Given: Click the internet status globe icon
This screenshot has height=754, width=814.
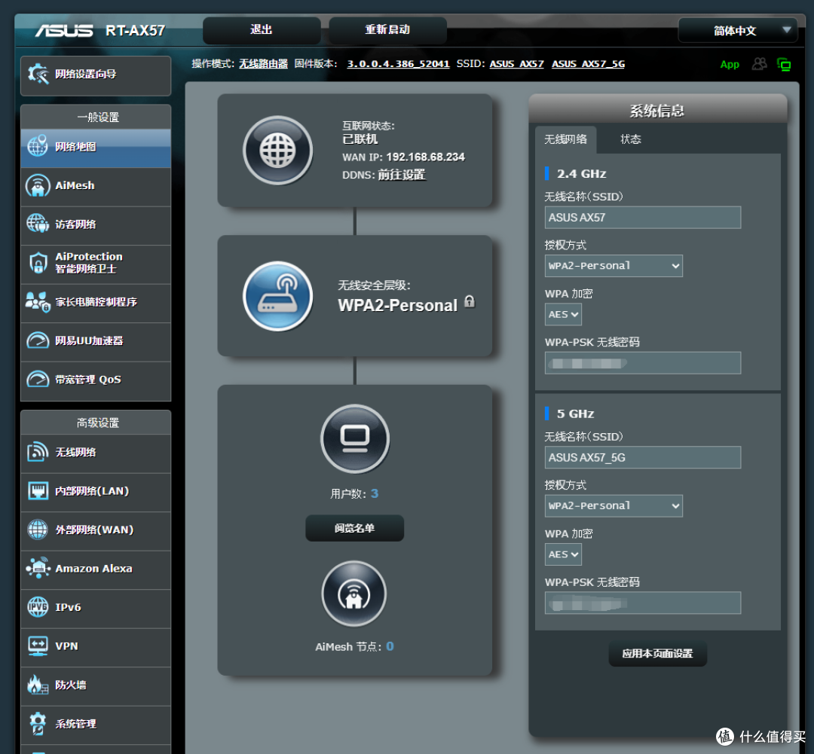Looking at the screenshot, I should coord(277,151).
